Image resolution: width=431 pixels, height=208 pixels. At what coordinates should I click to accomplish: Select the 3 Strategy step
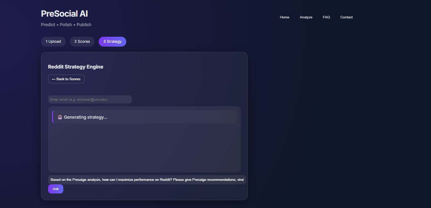(112, 42)
